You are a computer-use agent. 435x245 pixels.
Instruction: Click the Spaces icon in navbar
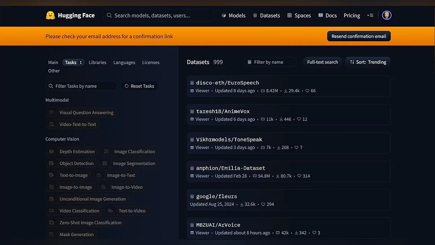[290, 16]
